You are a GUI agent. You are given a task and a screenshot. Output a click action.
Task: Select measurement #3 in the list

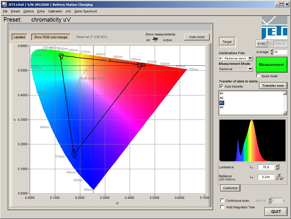point(222,103)
